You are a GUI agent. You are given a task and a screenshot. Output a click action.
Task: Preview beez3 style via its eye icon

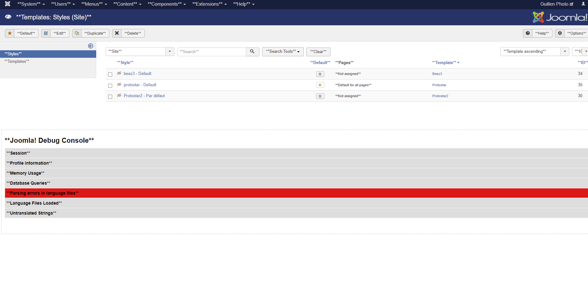[119, 73]
